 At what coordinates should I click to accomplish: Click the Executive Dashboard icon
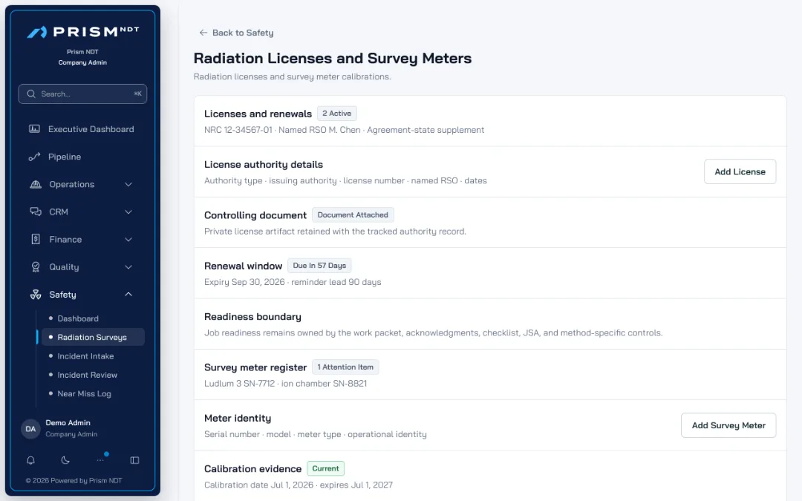coord(34,129)
